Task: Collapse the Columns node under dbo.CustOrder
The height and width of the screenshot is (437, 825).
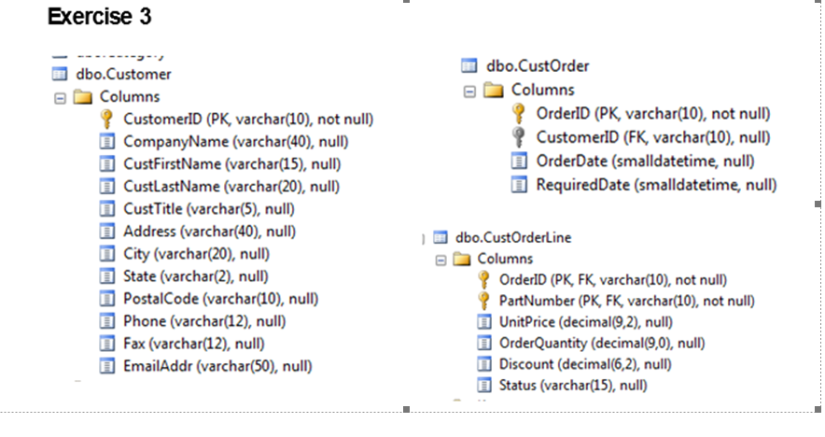Action: coord(469,92)
